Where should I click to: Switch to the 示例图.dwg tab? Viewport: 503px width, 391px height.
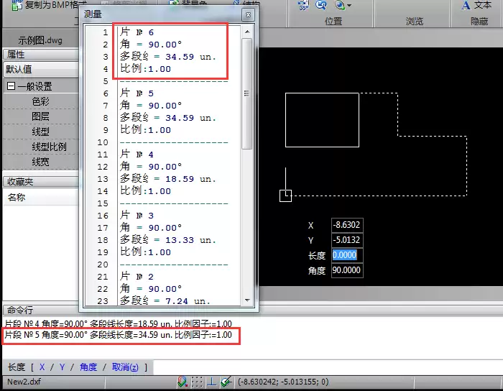40,40
